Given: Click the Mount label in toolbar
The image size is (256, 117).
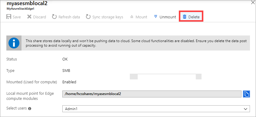Looking at the screenshot, I should click(x=141, y=17).
